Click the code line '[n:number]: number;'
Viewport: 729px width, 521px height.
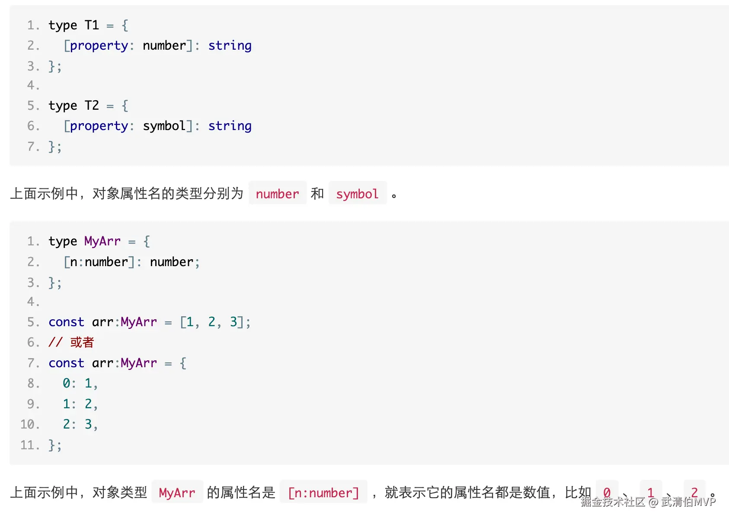(131, 262)
